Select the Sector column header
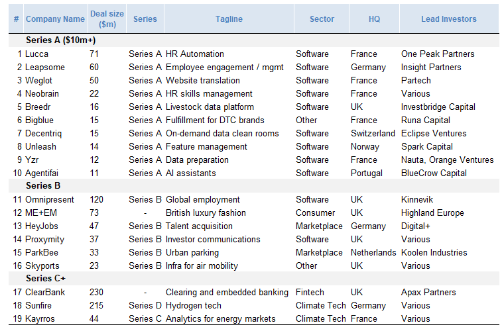Image resolution: width=502 pixels, height=331 pixels. pos(322,19)
